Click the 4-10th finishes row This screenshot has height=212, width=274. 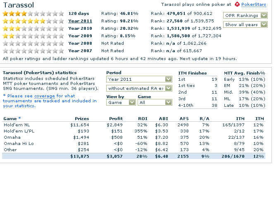(x=198, y=106)
